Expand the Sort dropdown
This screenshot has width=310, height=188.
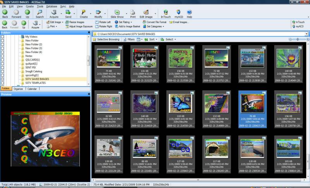click(152, 39)
